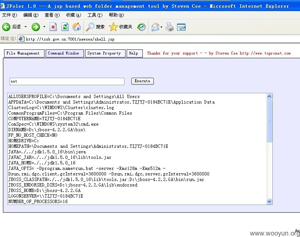Click the 搜索 search label in toolbar
The width and height of the screenshot is (300, 237).
[x=100, y=27]
